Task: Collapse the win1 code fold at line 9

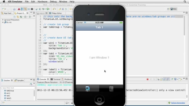Action: [42, 43]
